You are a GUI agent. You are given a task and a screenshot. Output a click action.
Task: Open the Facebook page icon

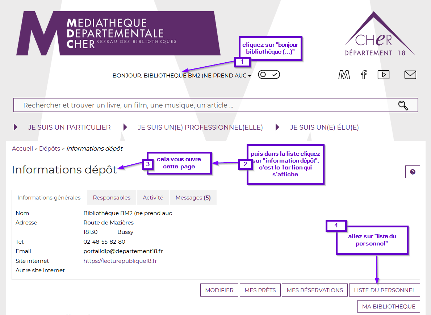364,75
